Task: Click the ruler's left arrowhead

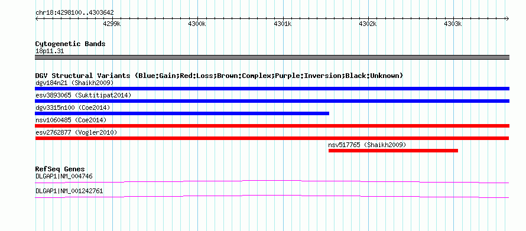Action: 37,19
